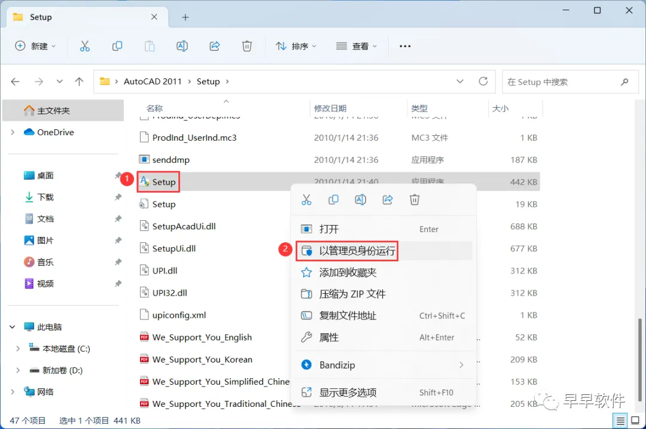The image size is (646, 429).
Task: Choose 以管理员身份运行 in the context menu
Action: point(383,251)
